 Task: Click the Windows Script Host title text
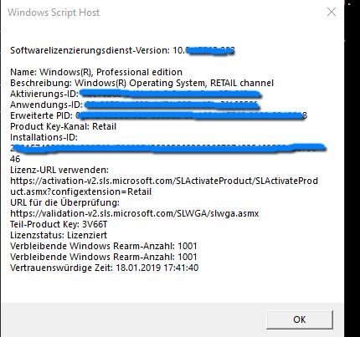54,13
